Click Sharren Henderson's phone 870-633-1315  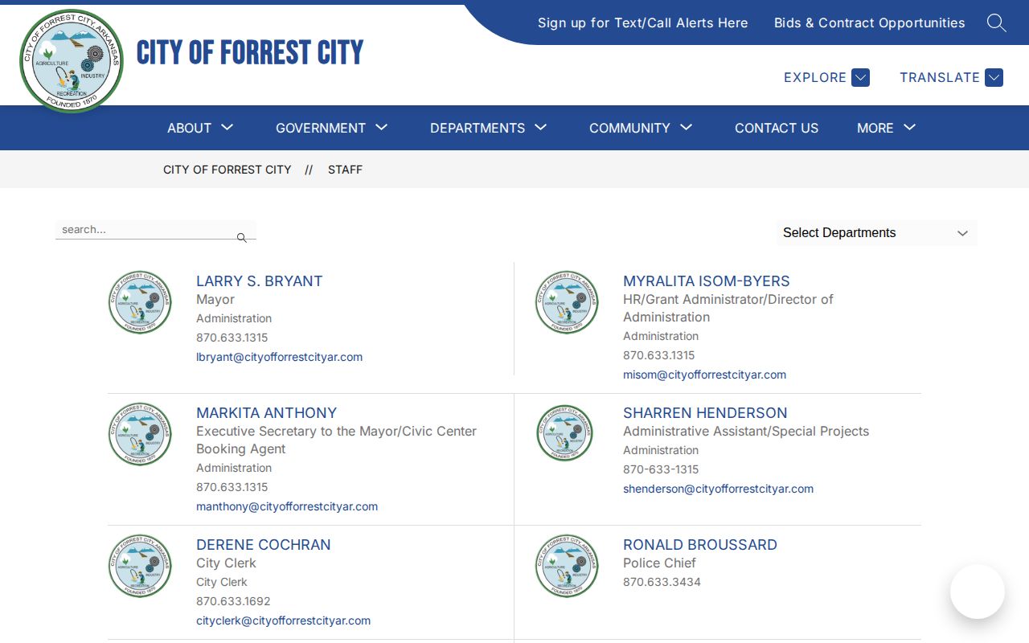661,469
